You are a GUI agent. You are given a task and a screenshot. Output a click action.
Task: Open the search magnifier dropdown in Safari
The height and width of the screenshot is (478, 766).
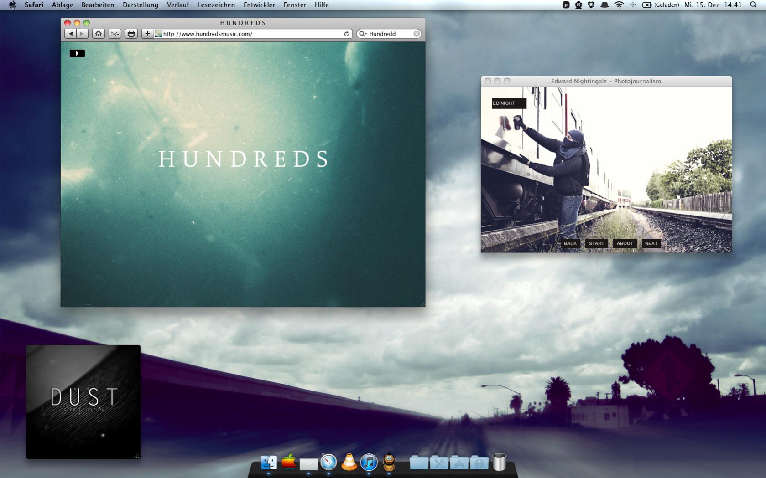363,34
